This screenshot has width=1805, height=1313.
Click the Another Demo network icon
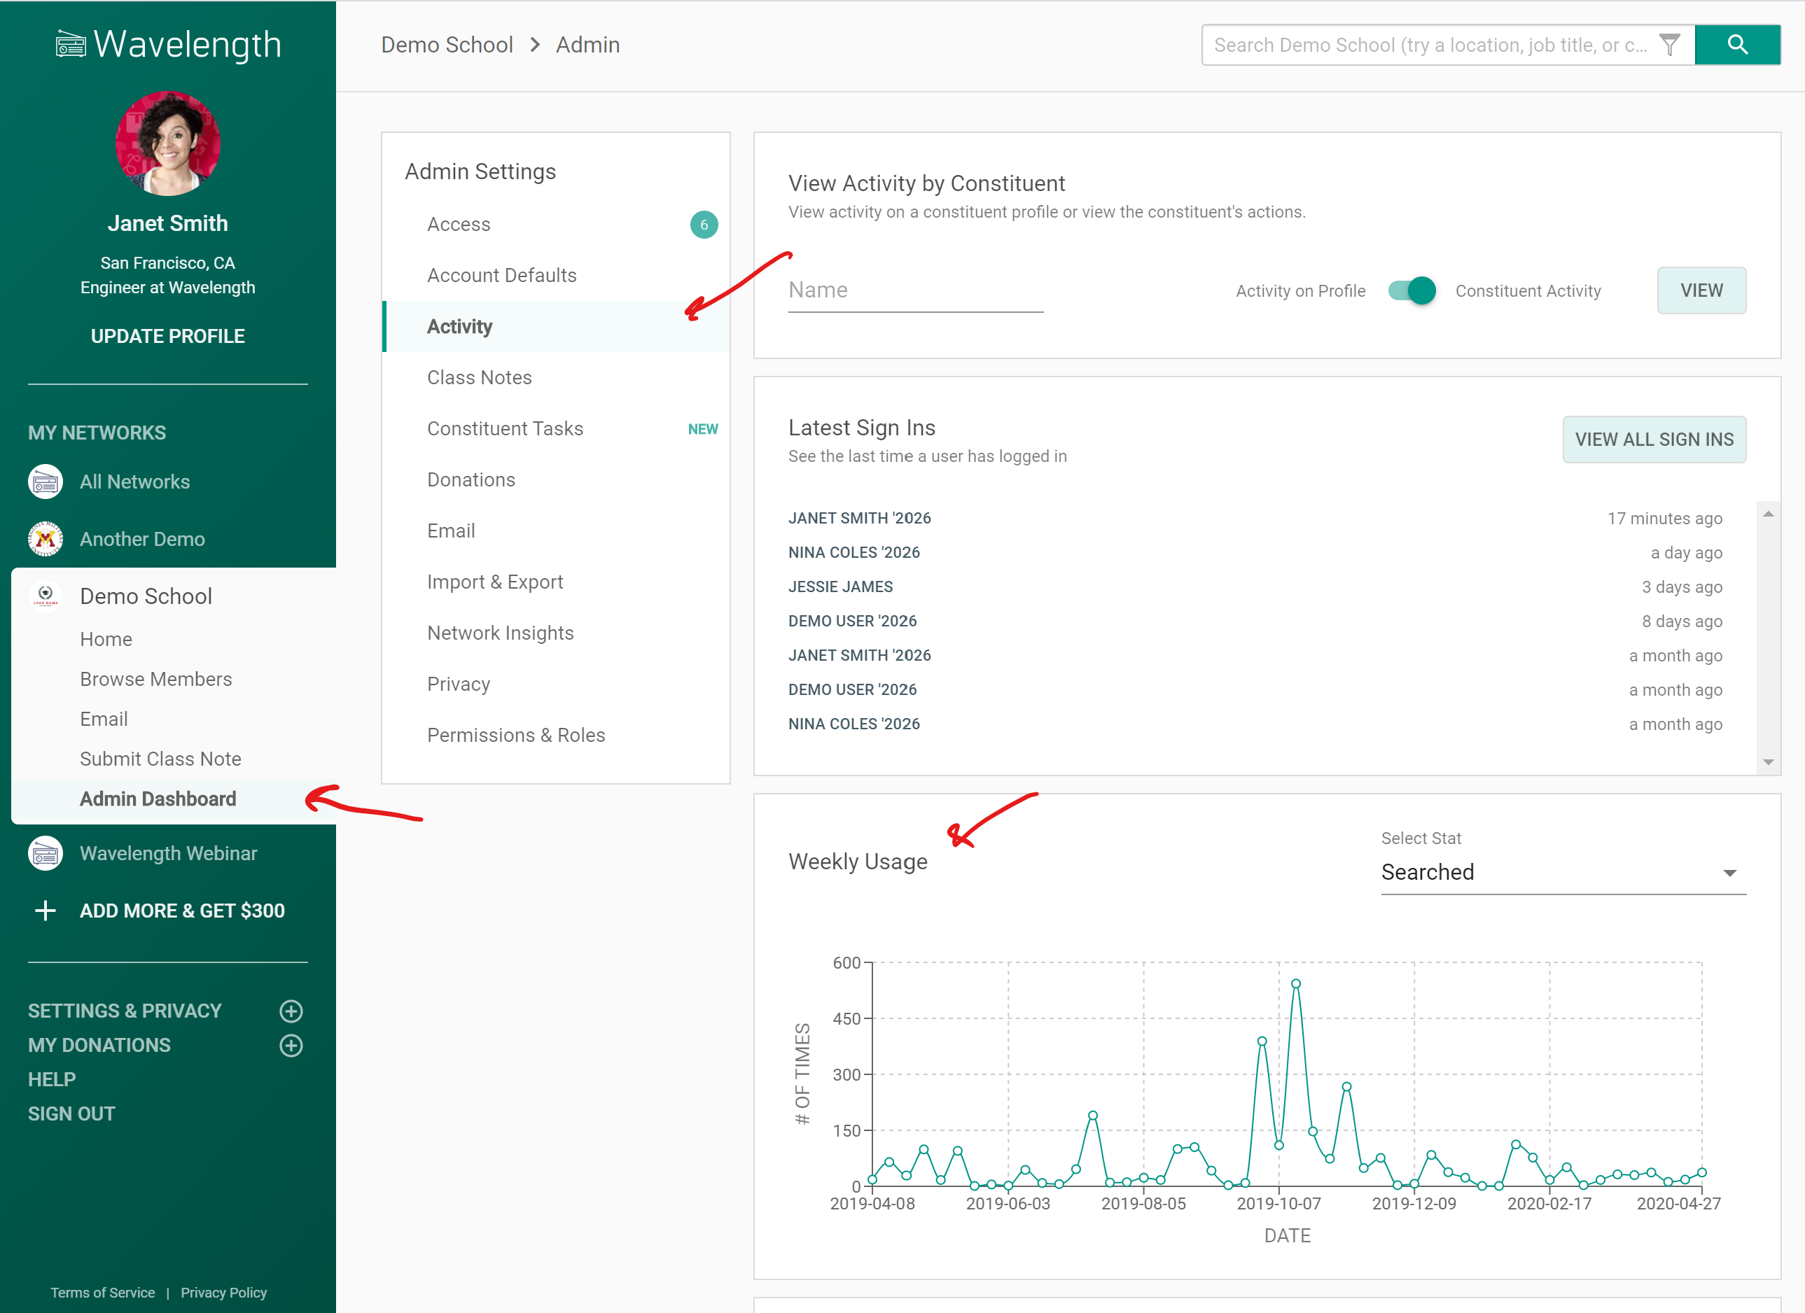point(45,538)
